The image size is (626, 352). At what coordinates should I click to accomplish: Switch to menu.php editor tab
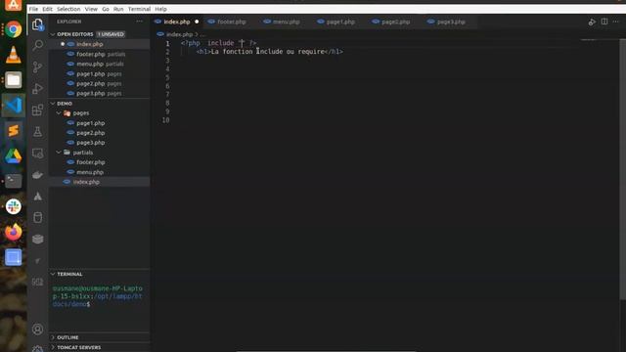click(x=286, y=22)
